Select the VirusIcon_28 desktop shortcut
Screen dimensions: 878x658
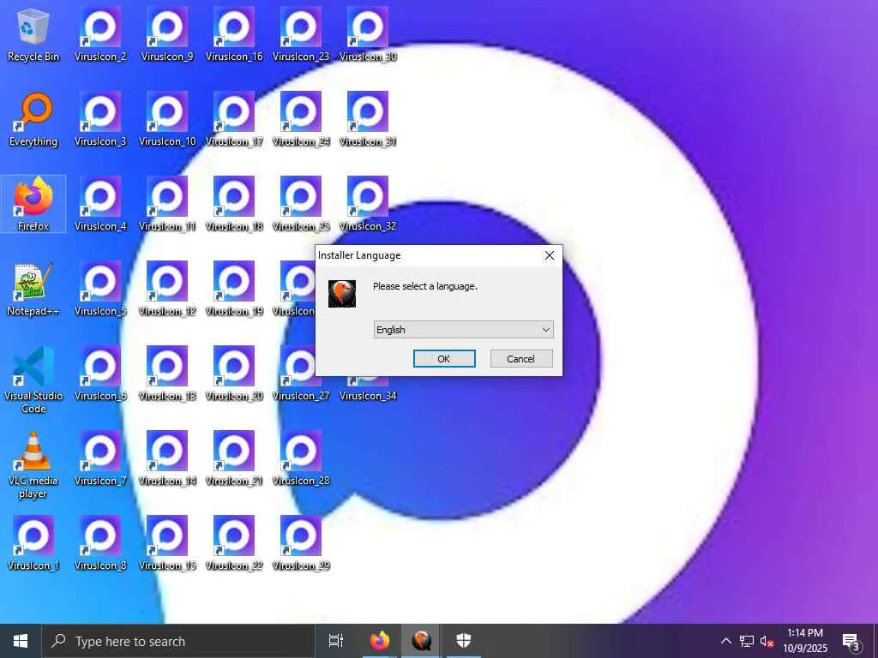(301, 459)
